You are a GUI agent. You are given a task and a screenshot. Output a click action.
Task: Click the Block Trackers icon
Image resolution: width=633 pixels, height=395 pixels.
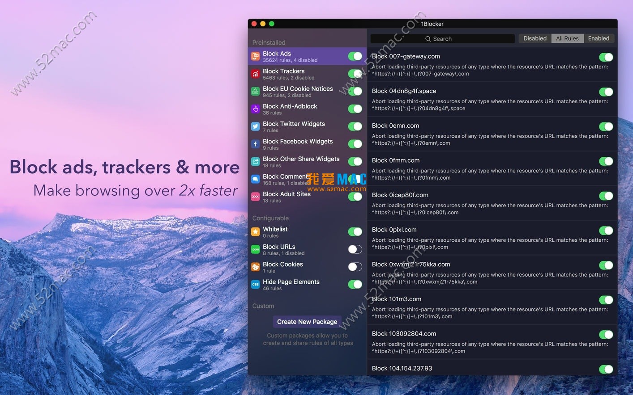click(255, 74)
